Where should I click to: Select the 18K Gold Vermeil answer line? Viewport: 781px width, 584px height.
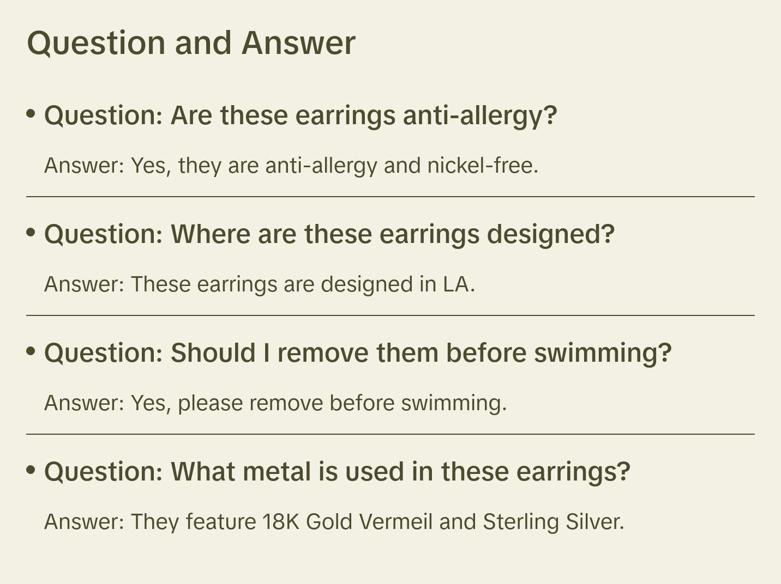[x=334, y=522]
